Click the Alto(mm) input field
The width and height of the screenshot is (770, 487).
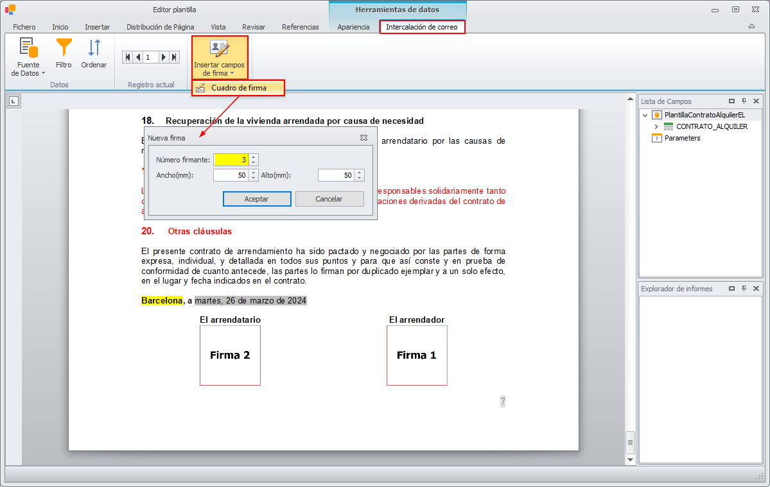tap(337, 175)
